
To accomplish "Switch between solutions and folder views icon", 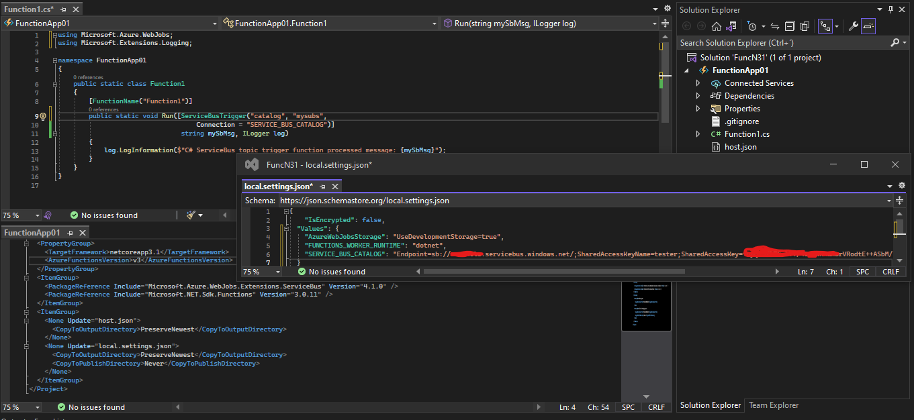I will pos(731,27).
